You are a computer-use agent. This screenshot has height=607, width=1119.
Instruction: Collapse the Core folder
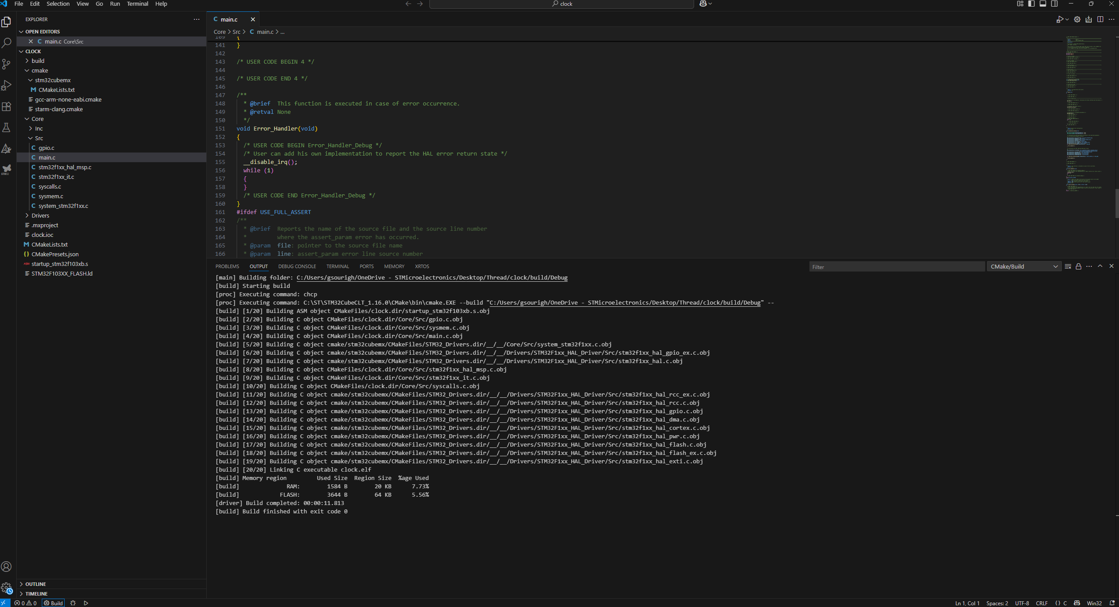click(37, 119)
